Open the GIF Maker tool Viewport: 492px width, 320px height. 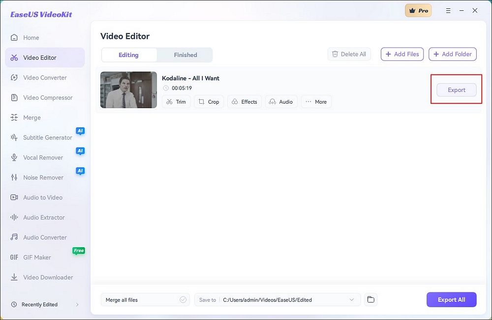[37, 258]
